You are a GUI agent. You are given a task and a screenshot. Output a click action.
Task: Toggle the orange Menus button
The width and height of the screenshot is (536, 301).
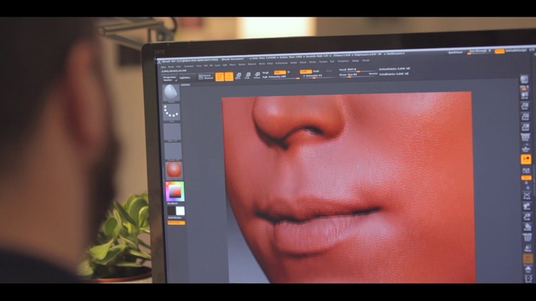tap(499, 51)
